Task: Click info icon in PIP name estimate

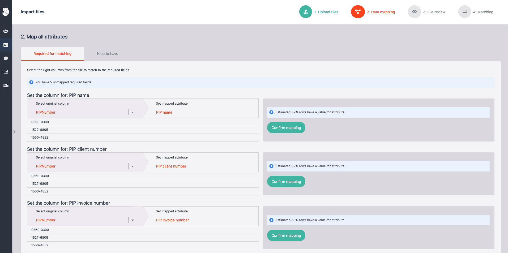Action: click(x=271, y=112)
